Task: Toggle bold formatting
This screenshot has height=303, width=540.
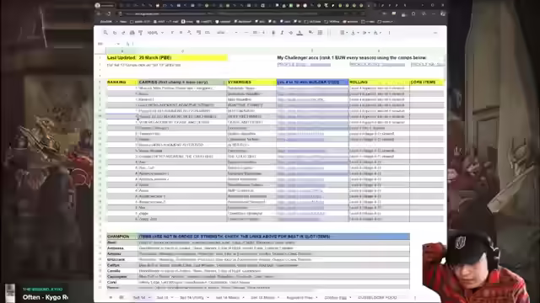Action: click(x=273, y=33)
